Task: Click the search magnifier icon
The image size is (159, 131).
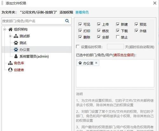Action: [67, 21]
